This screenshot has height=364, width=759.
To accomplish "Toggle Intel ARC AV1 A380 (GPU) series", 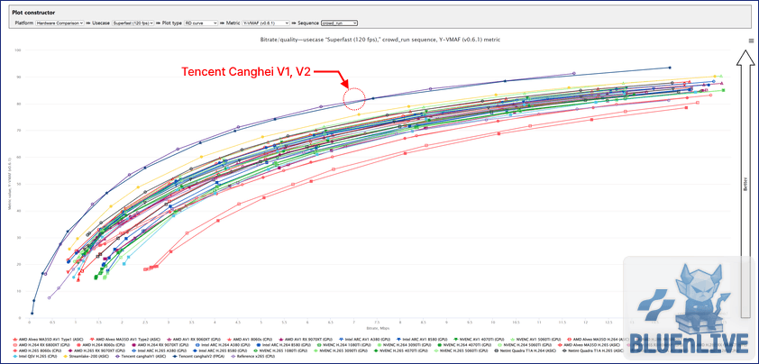I will (x=362, y=339).
